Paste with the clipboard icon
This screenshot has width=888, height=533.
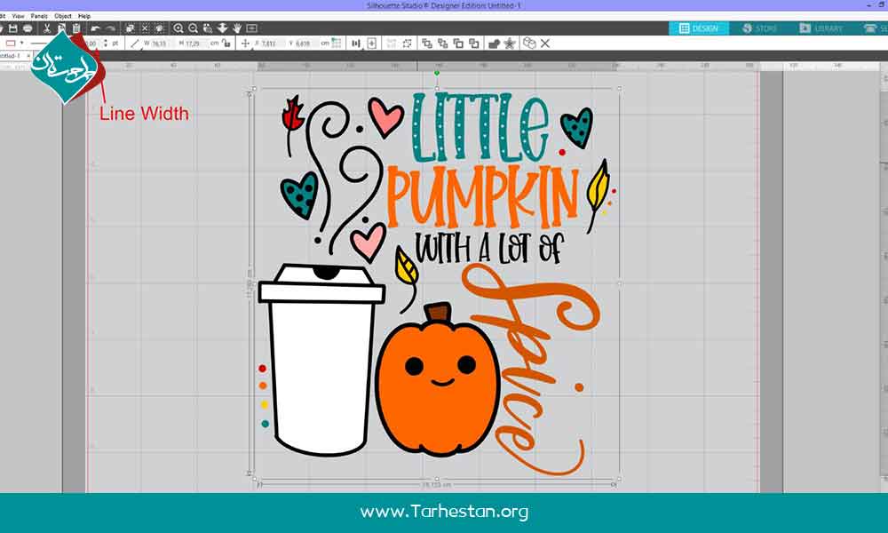pyautogui.click(x=75, y=28)
